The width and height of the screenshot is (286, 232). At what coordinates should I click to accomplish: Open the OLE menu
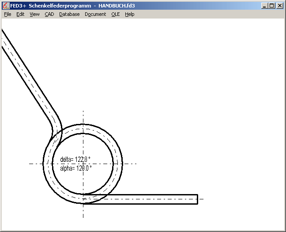point(115,14)
